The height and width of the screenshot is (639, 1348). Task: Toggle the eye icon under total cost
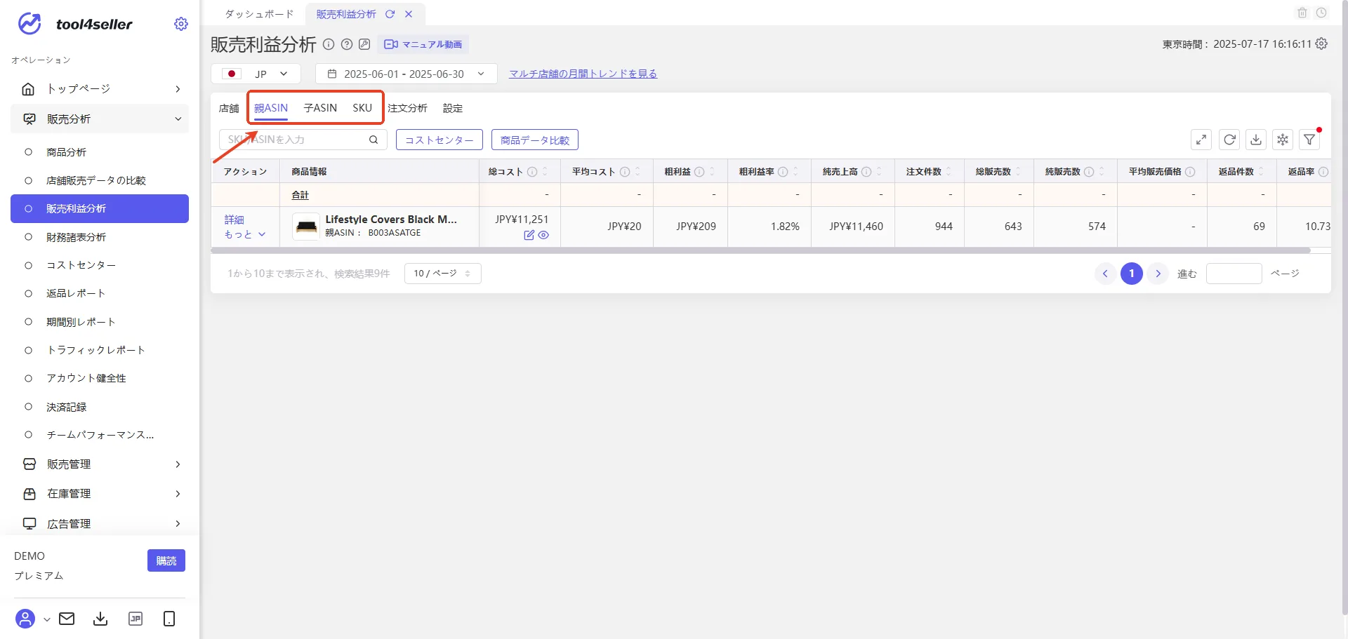coord(543,235)
